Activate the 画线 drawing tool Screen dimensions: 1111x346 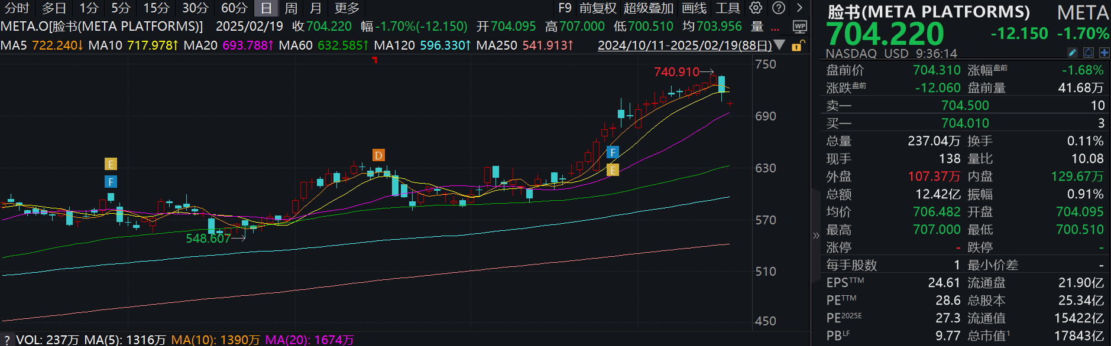click(694, 8)
